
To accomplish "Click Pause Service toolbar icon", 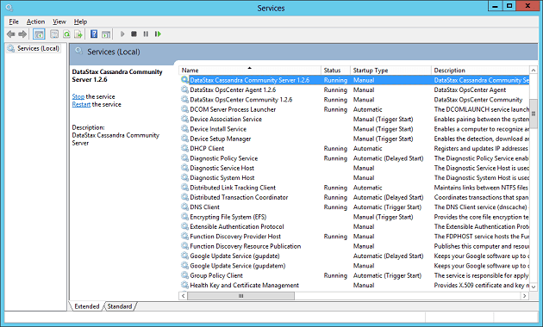I will point(146,34).
